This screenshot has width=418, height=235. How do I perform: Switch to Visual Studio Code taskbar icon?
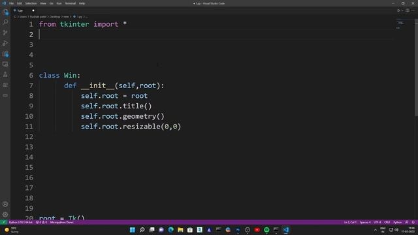pos(286,230)
